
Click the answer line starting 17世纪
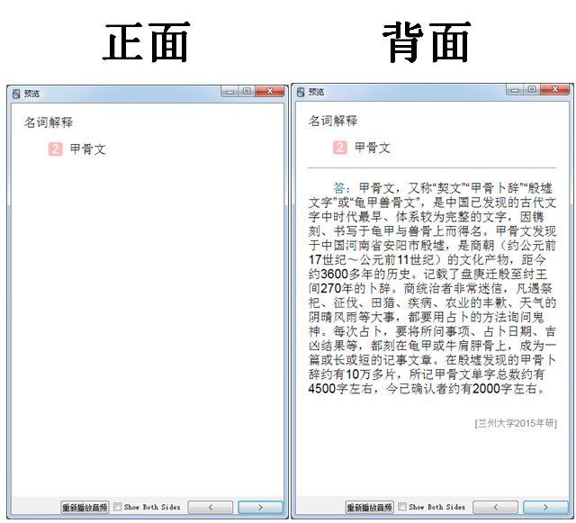click(x=427, y=260)
